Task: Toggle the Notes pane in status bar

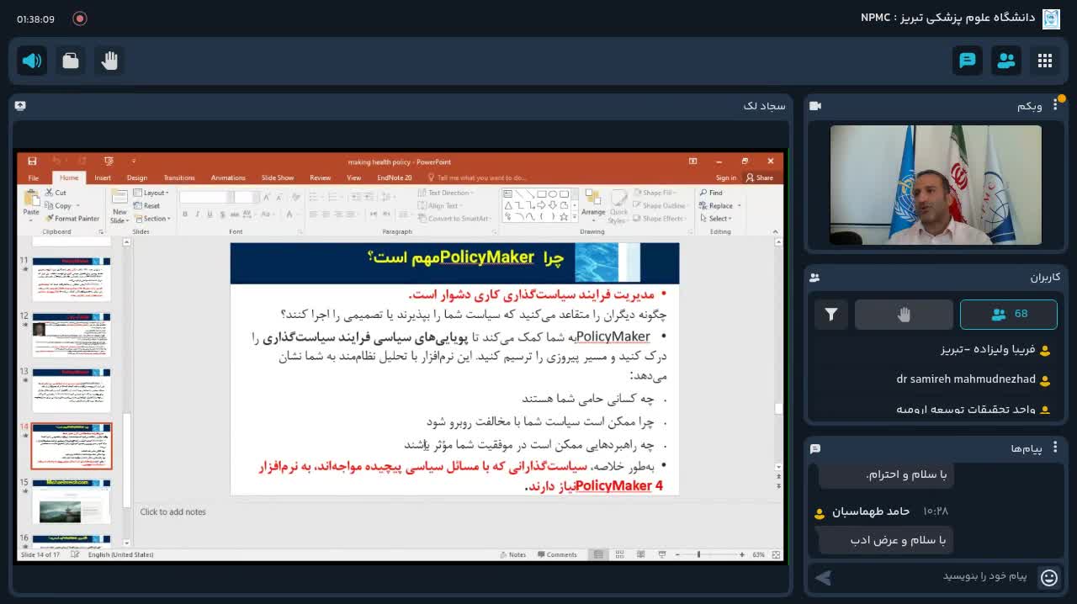Action: (512, 555)
